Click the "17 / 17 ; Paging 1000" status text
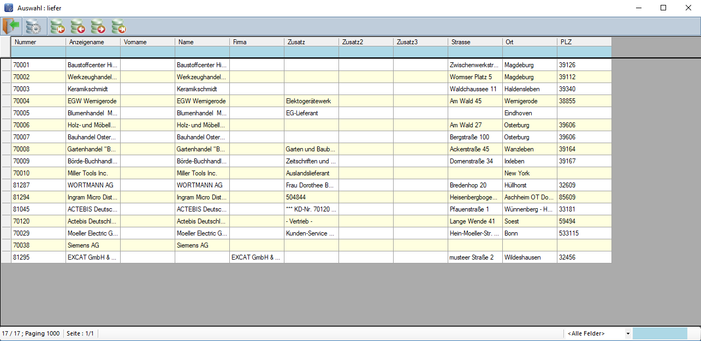701x341 pixels. (x=31, y=333)
